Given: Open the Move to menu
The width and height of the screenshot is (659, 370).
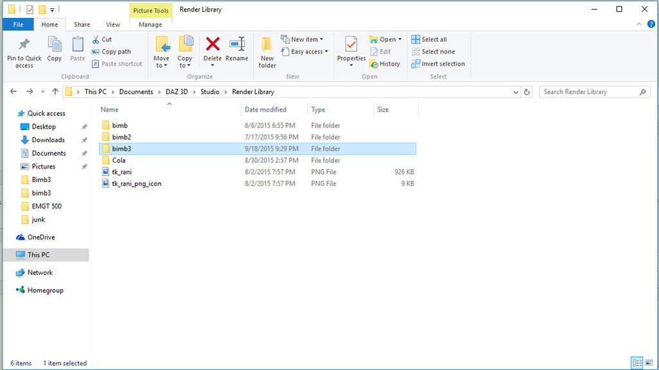Looking at the screenshot, I should click(x=162, y=52).
